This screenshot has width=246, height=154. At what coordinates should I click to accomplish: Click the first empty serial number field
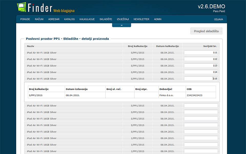(201, 105)
